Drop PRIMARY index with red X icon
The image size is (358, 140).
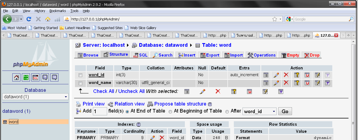pyautogui.click(x=162, y=138)
